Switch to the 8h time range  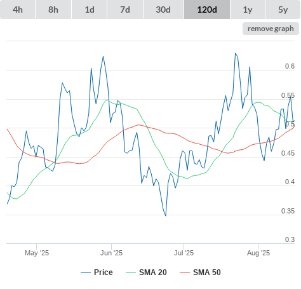[53, 10]
